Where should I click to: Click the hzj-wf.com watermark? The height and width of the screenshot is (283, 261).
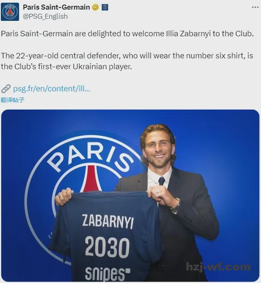click(218, 267)
